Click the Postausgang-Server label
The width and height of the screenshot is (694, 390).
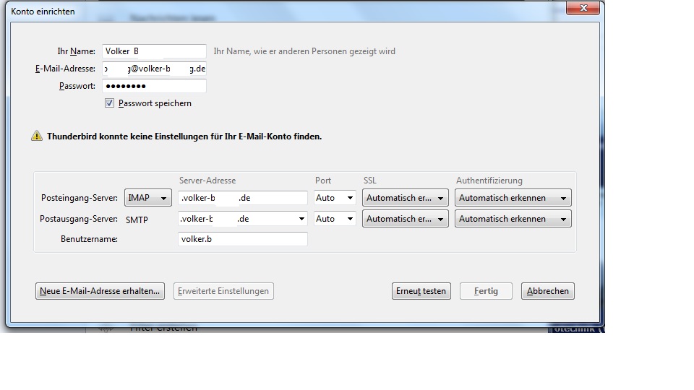click(79, 219)
